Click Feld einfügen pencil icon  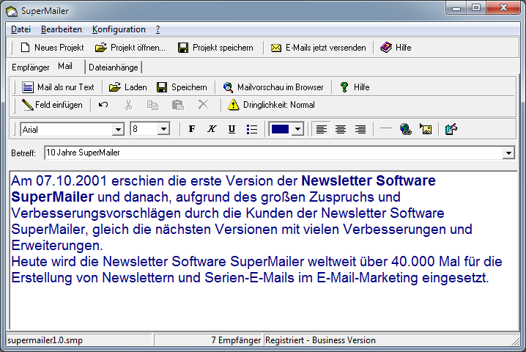pos(27,105)
